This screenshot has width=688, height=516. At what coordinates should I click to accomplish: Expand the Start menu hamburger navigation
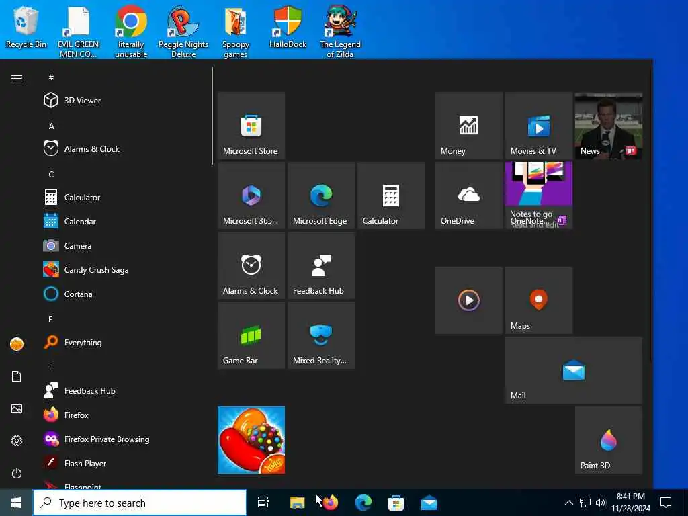pos(17,78)
